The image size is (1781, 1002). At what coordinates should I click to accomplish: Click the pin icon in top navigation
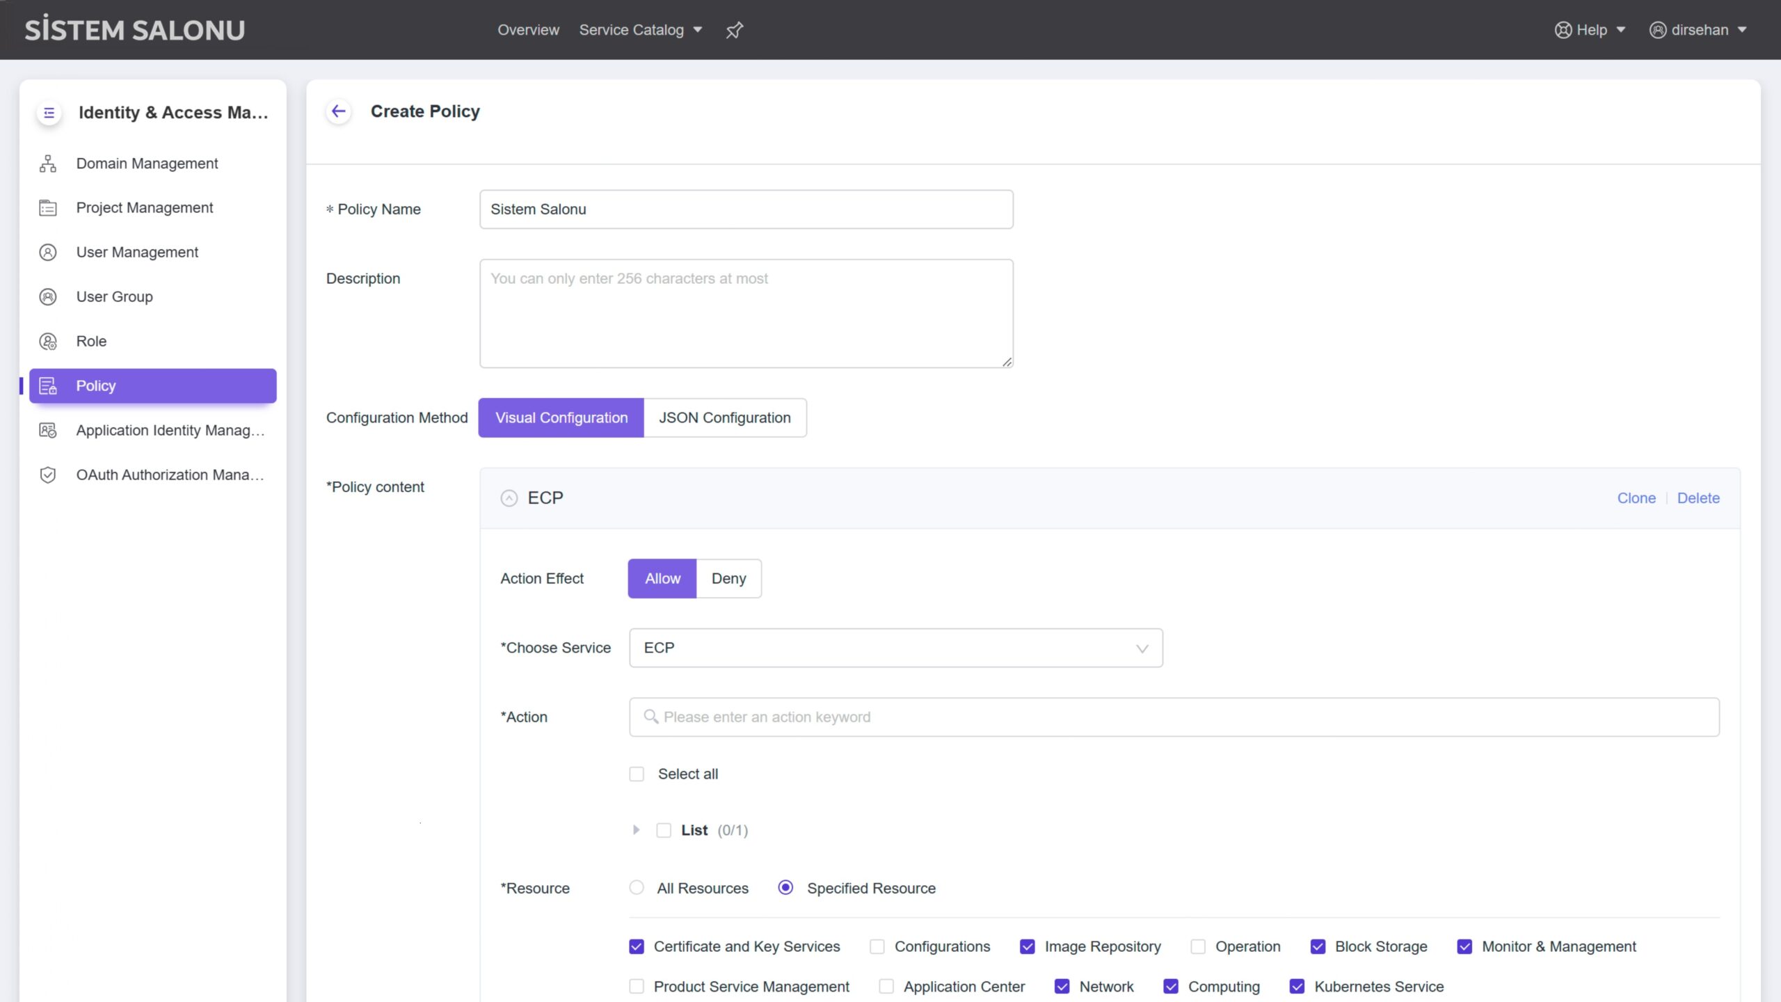[x=735, y=30]
